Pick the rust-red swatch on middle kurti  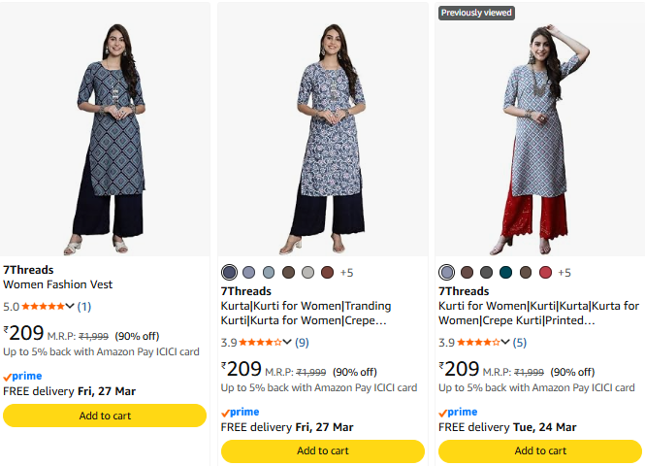(x=327, y=273)
